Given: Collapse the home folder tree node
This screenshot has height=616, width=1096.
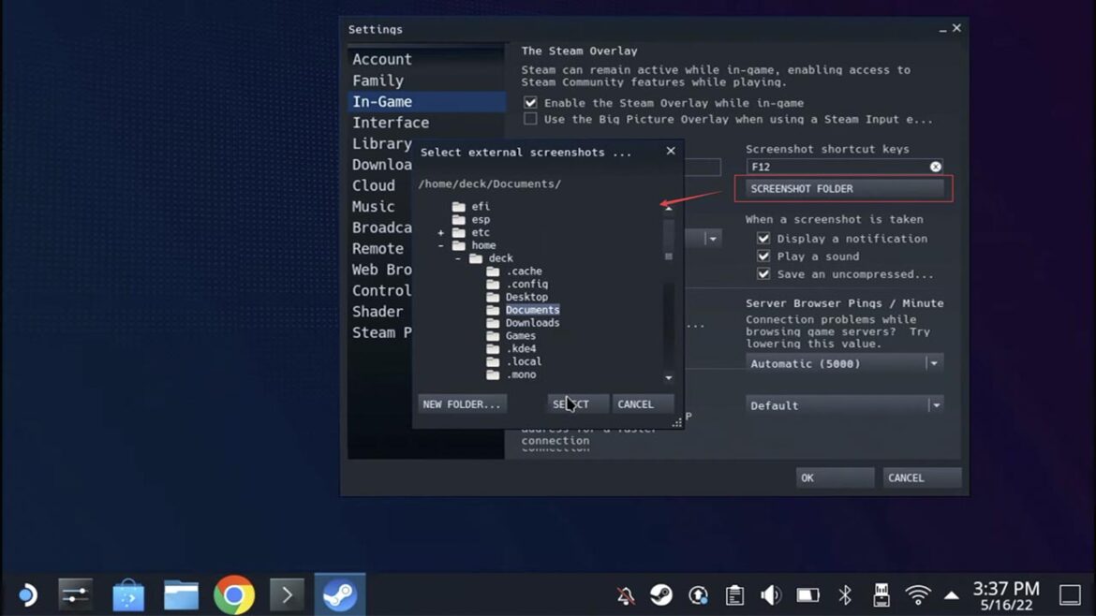Looking at the screenshot, I should [440, 246].
